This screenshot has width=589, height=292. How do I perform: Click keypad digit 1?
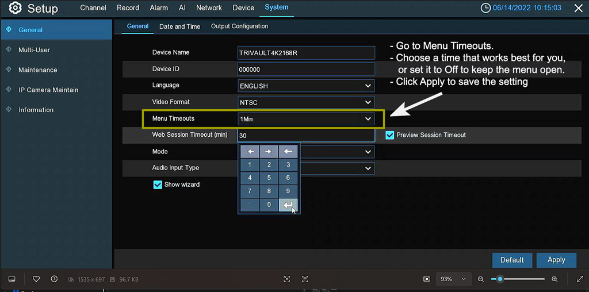point(250,165)
